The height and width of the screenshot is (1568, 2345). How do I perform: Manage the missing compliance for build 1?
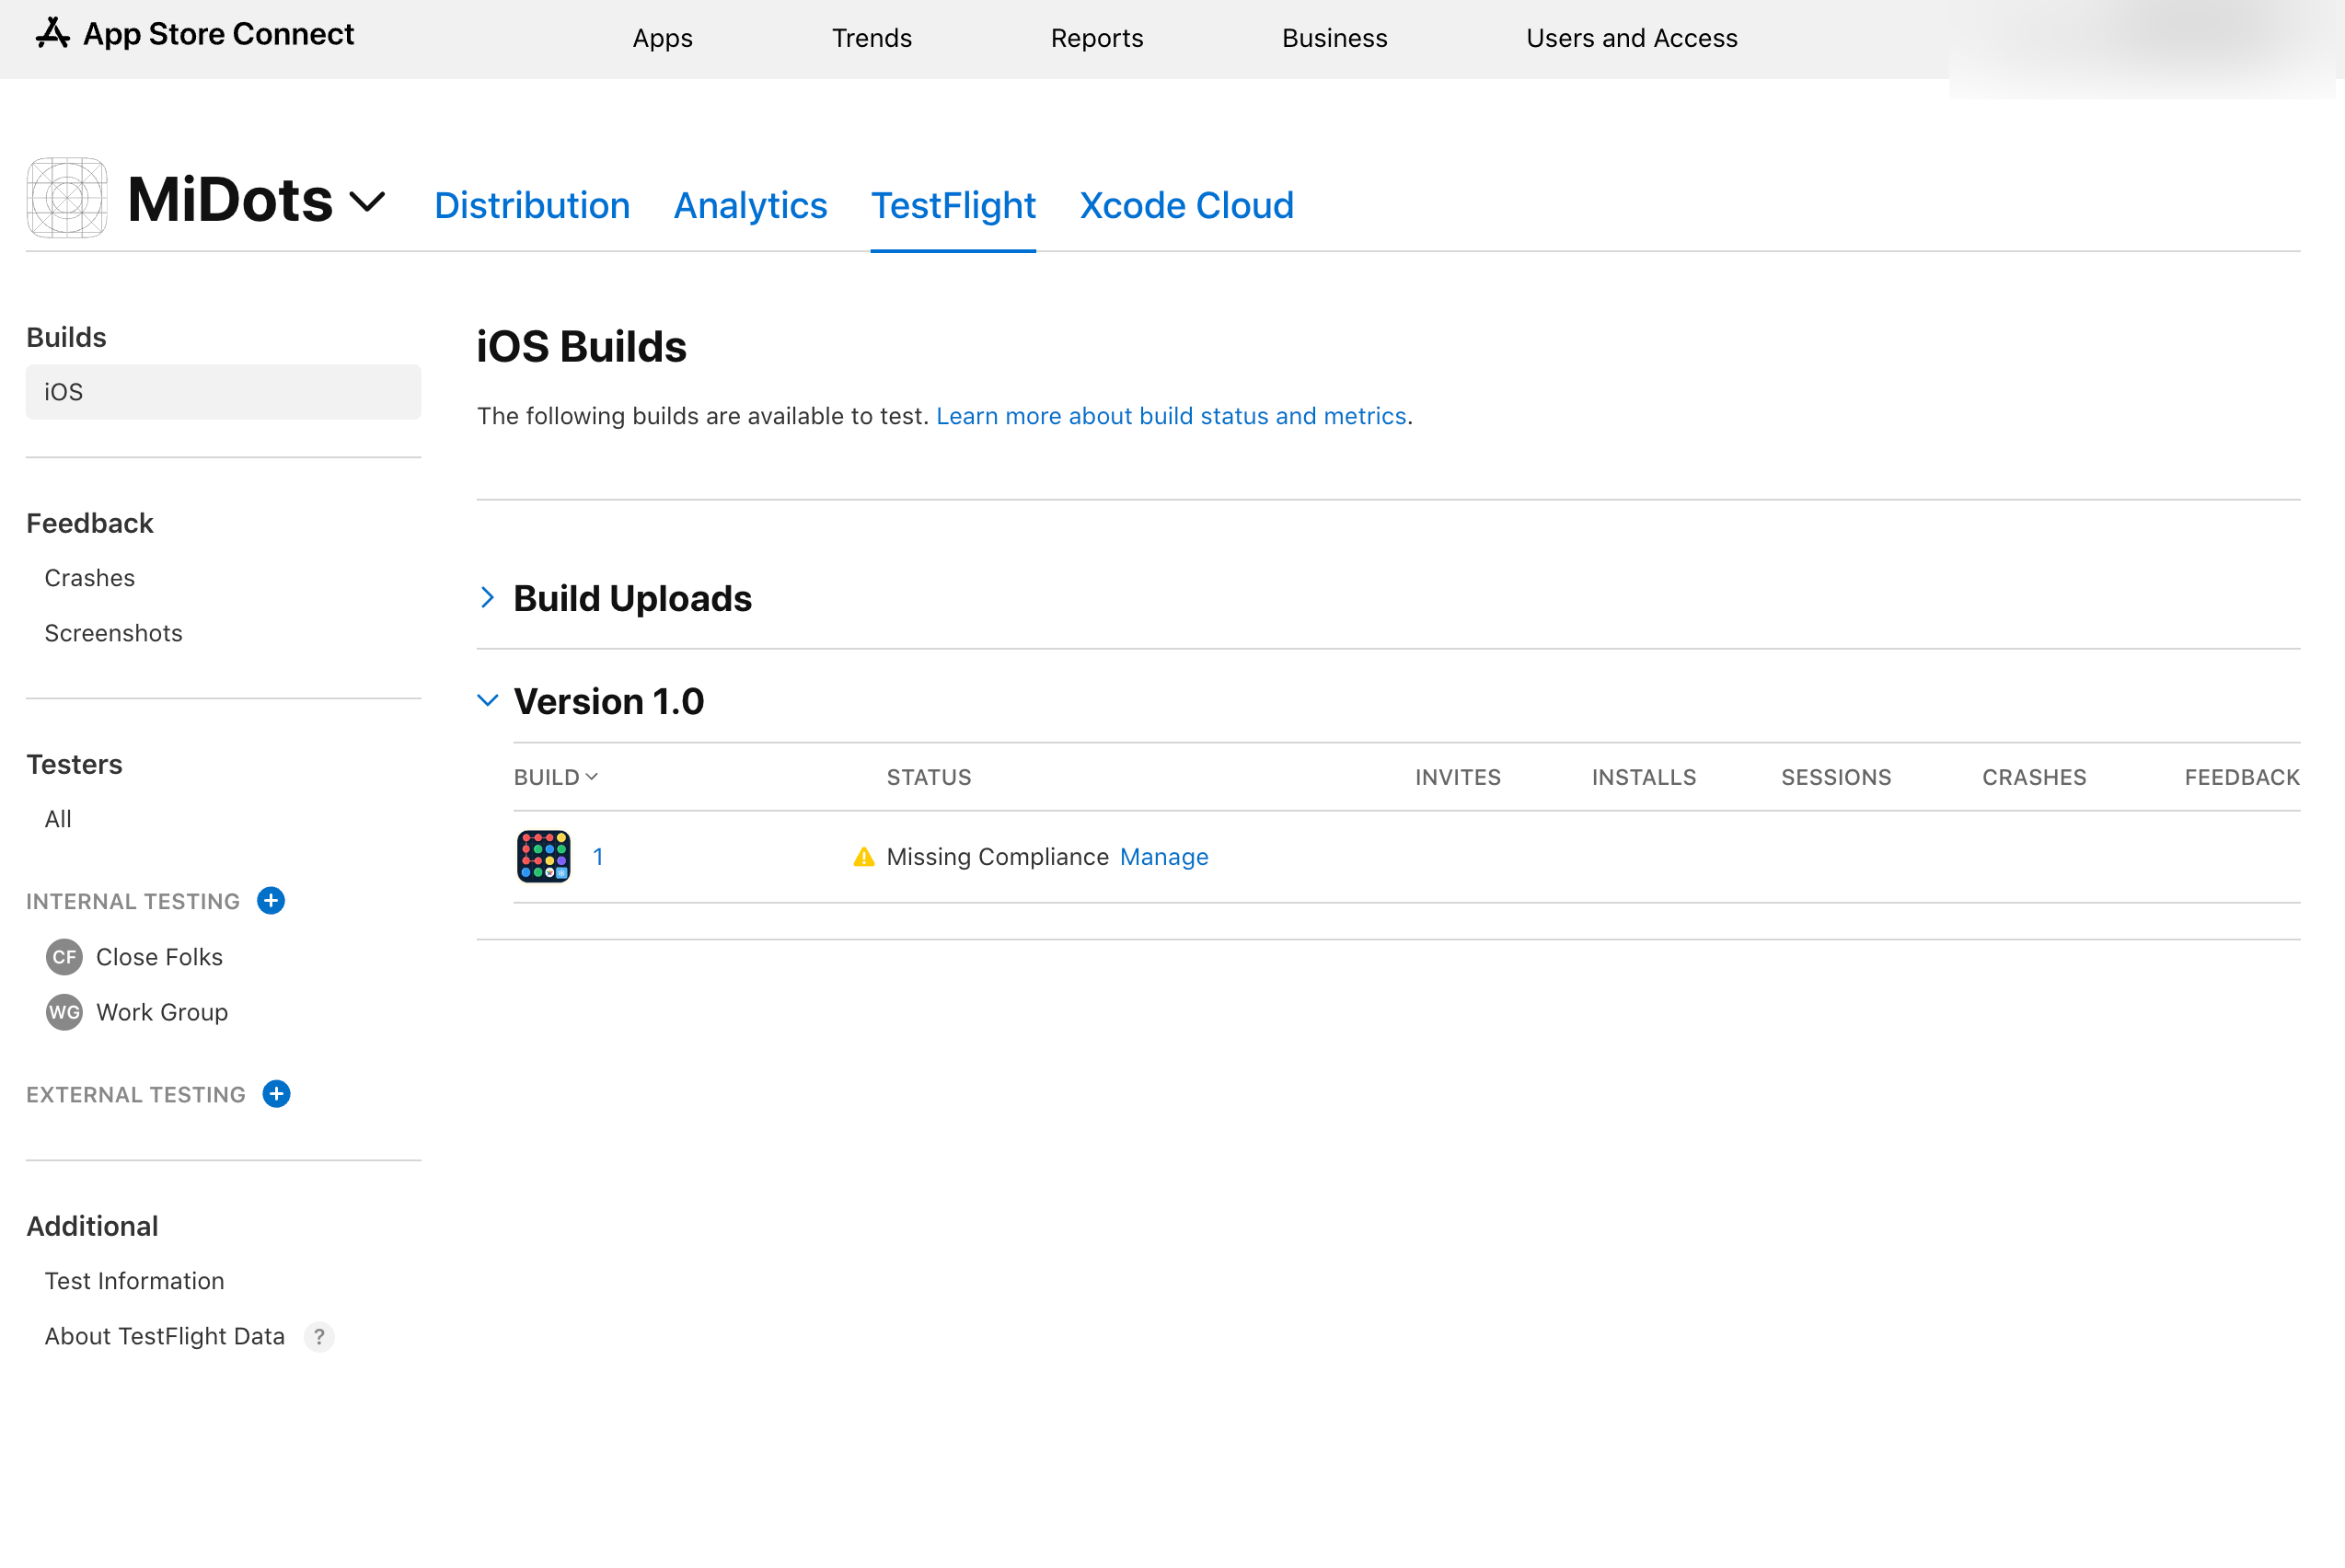pyautogui.click(x=1164, y=857)
